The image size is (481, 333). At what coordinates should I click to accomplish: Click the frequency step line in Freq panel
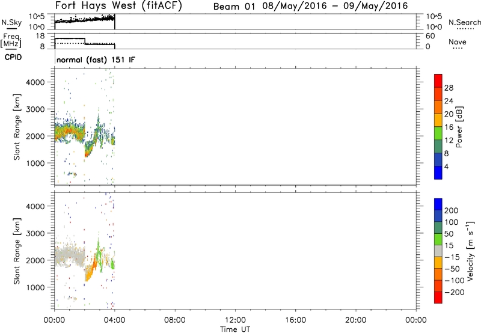point(85,41)
